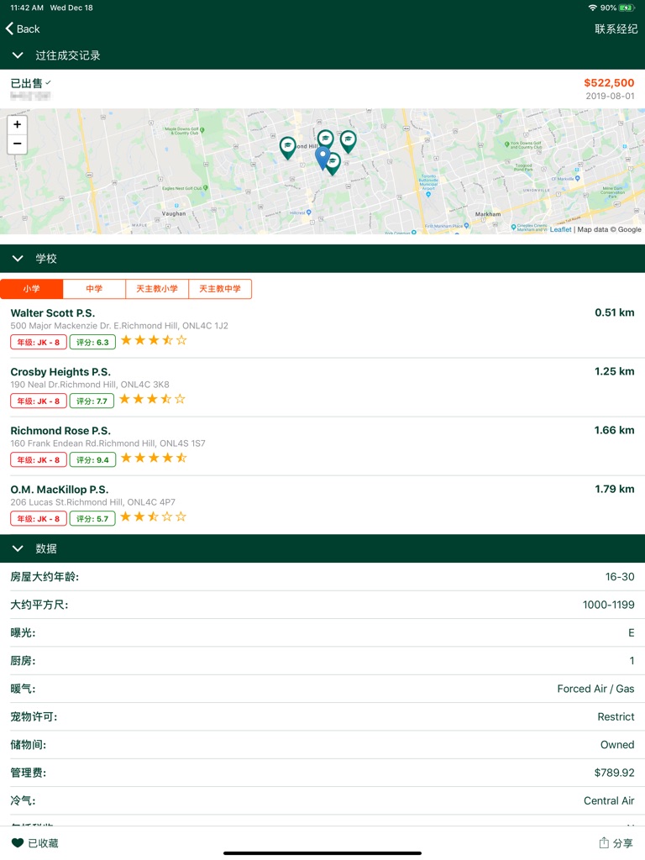Select the rightmost green school map marker

coord(348,141)
